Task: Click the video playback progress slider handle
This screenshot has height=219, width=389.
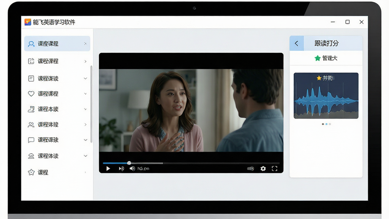Action: pyautogui.click(x=129, y=163)
